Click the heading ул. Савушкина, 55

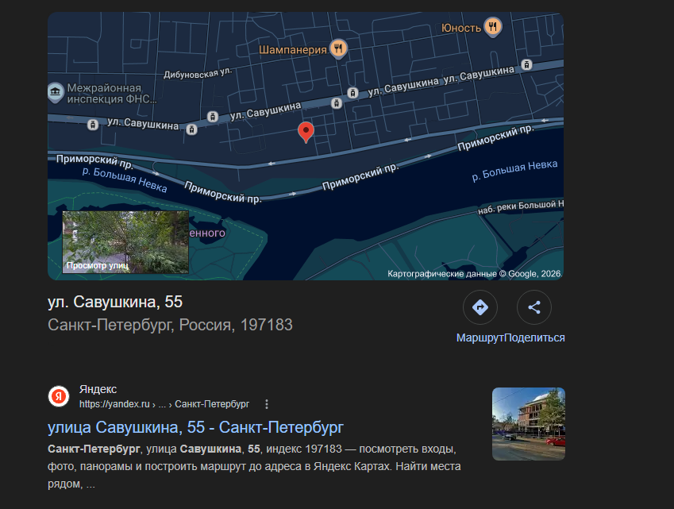(115, 302)
